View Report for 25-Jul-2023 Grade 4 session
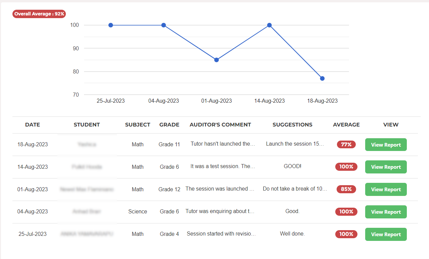The width and height of the screenshot is (429, 259). [386, 234]
